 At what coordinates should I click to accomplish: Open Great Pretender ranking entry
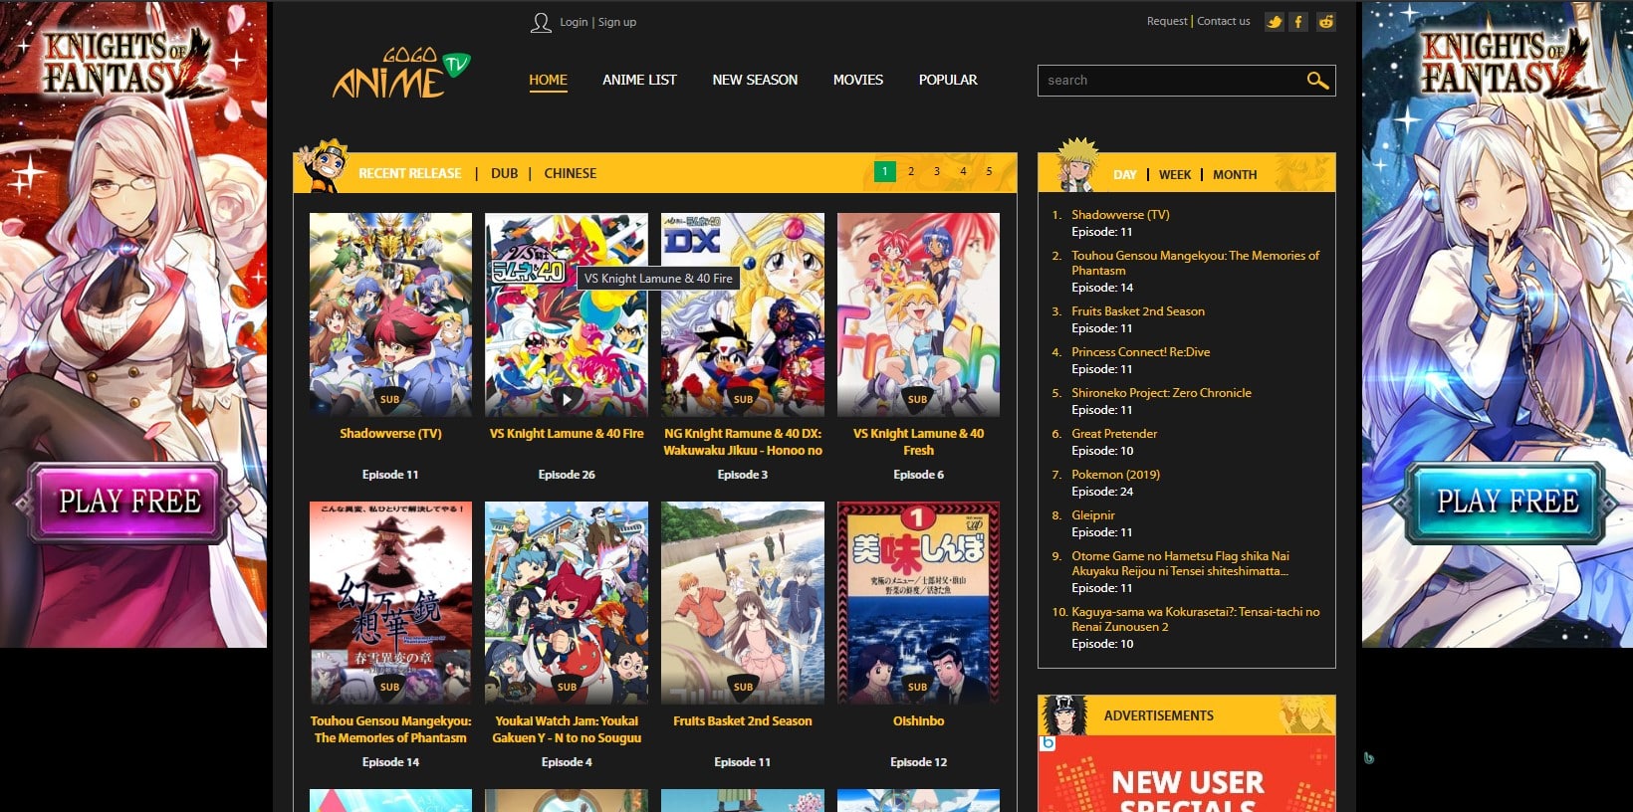1114,434
